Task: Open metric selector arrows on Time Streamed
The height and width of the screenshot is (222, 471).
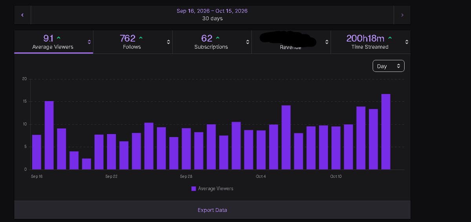Action: coord(407,42)
